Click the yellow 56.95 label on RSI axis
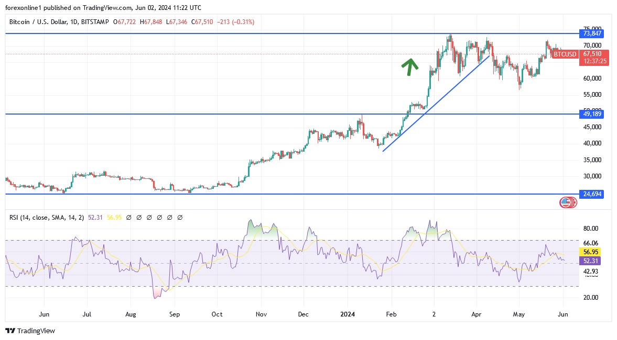The height and width of the screenshot is (340, 617). click(x=590, y=253)
